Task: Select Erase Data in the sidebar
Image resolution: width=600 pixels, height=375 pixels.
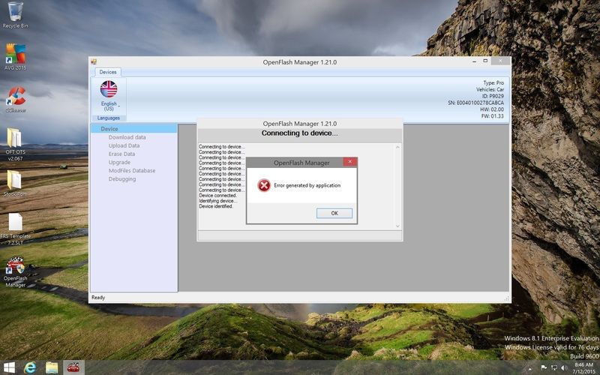Action: point(121,154)
